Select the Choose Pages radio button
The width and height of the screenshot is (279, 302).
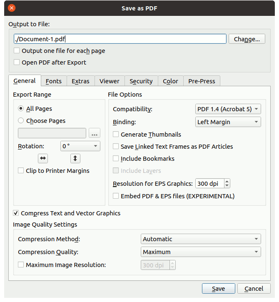[x=21, y=121]
